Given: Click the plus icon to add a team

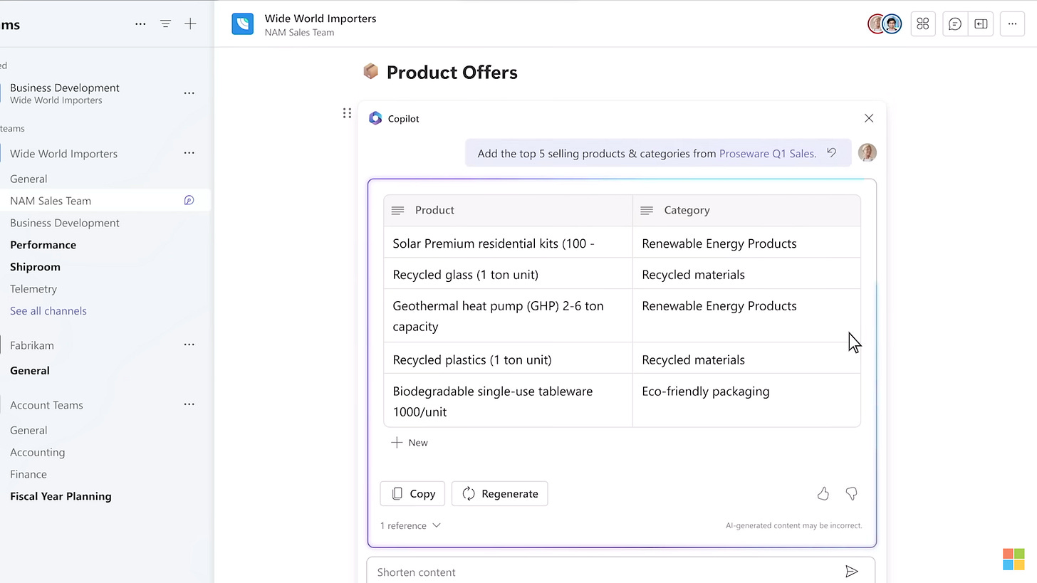Looking at the screenshot, I should (x=190, y=24).
